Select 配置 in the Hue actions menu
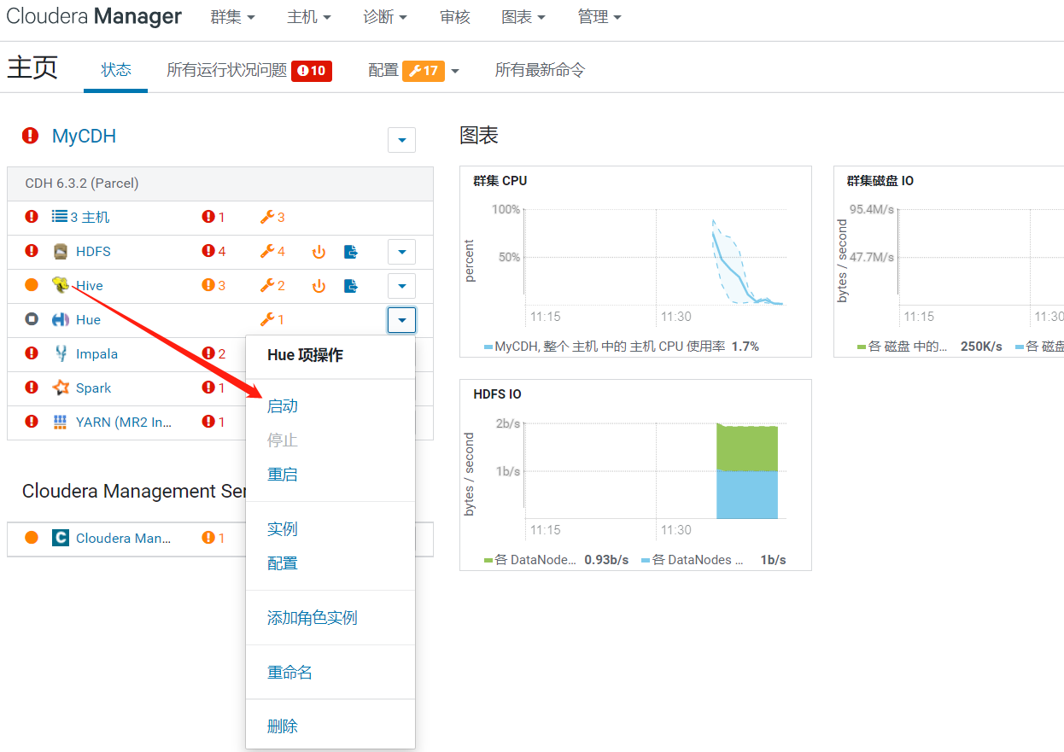Viewport: 1064px width, 752px height. click(x=283, y=563)
